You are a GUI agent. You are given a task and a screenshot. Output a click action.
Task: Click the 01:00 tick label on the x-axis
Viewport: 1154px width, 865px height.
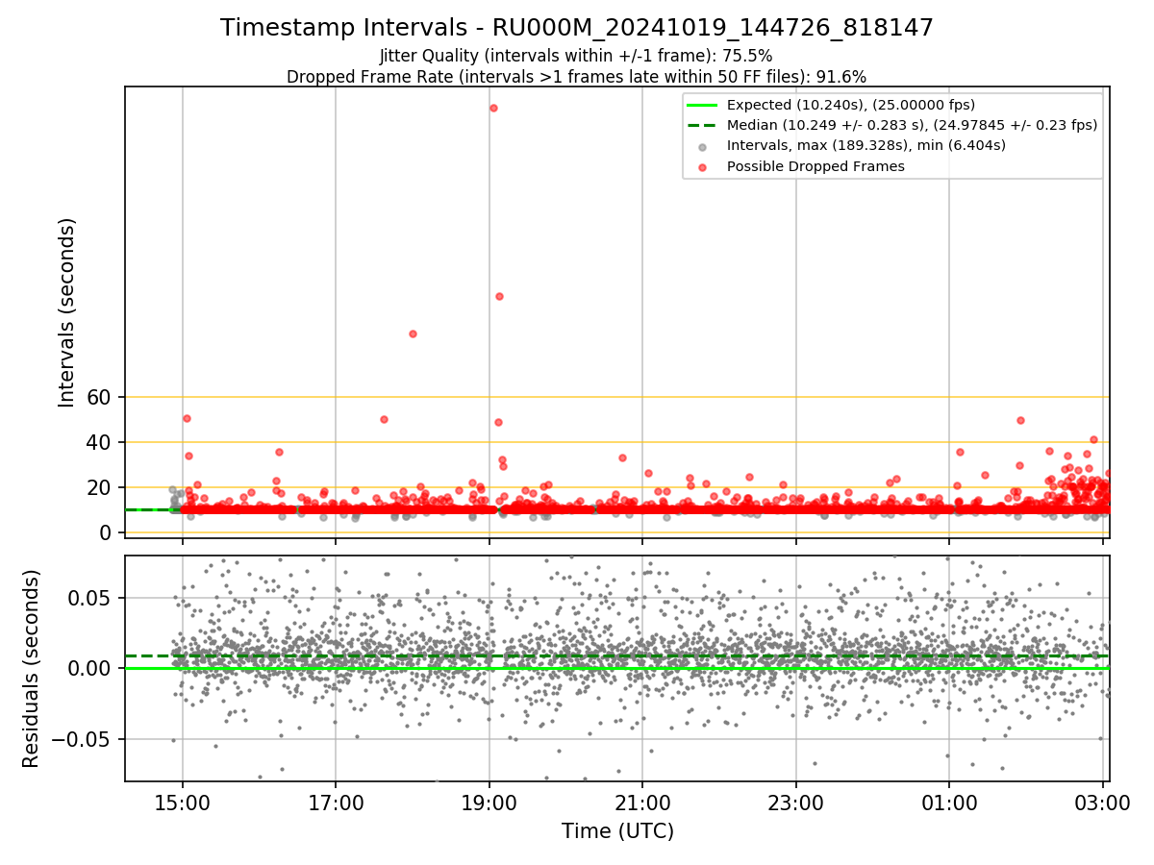[949, 803]
